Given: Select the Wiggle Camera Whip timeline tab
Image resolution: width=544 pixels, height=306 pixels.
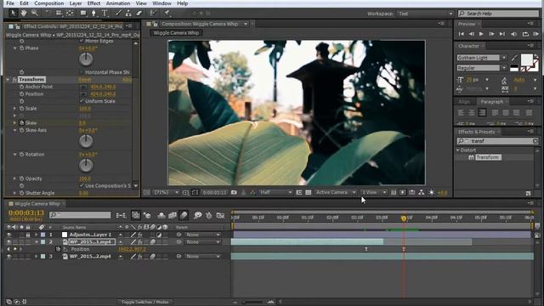Looking at the screenshot, I should (37, 204).
